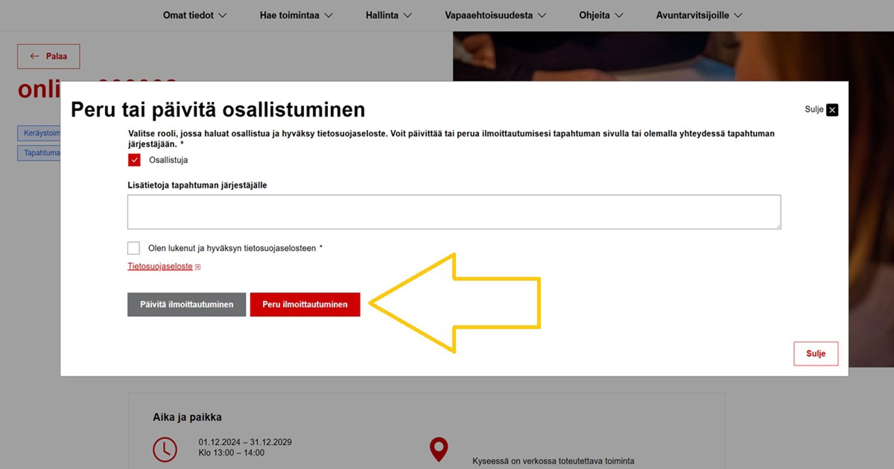Click the external link icon beside Tietosuojaseloste
This screenshot has width=894, height=469.
coord(198,267)
